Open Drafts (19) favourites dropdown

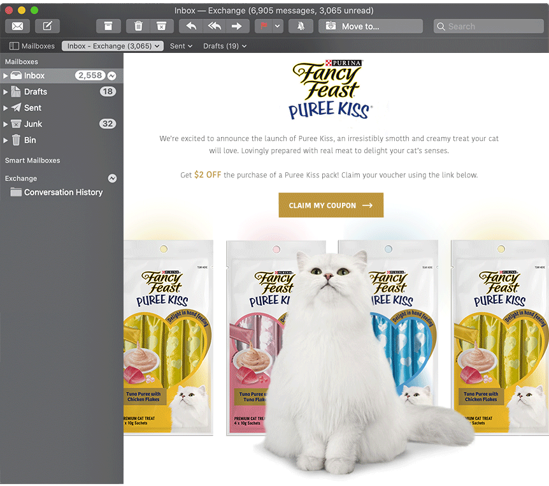[225, 46]
